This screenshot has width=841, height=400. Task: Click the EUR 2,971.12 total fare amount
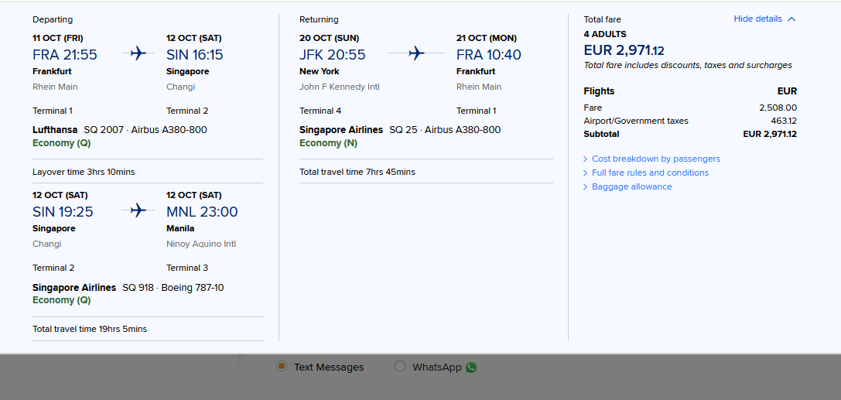pyautogui.click(x=624, y=50)
